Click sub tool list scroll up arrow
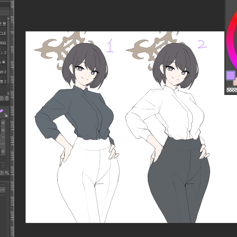 click(x=8, y=19)
